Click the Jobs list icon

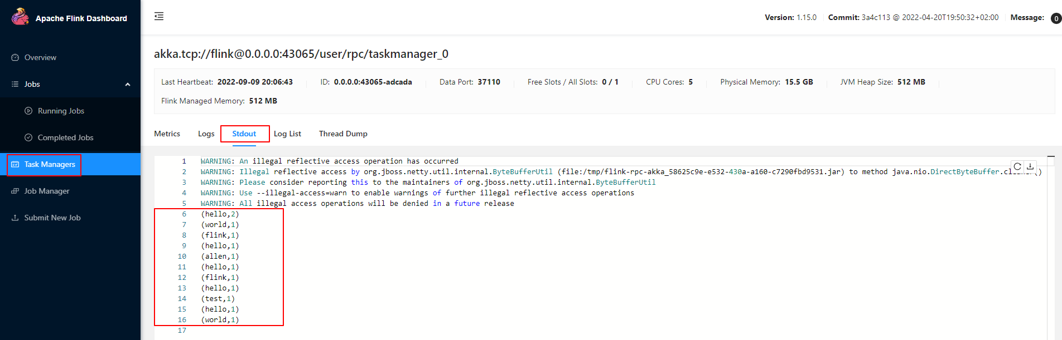(x=15, y=84)
